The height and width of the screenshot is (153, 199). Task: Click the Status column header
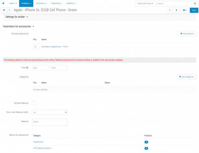107,83
